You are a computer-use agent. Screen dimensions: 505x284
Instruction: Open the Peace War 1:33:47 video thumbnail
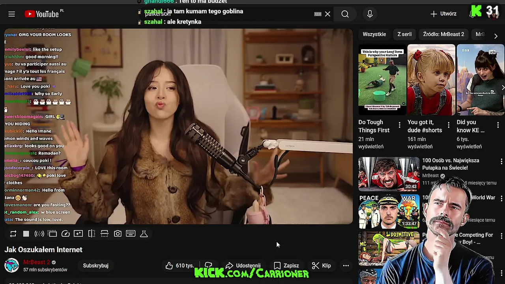(x=389, y=211)
